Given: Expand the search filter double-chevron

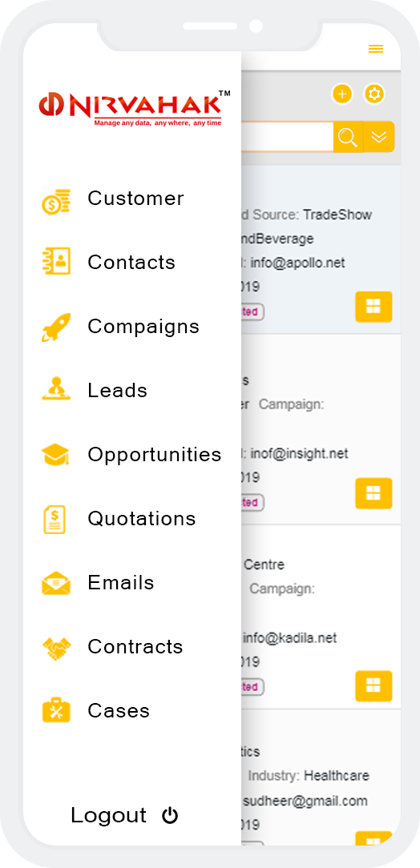Looking at the screenshot, I should 379,137.
